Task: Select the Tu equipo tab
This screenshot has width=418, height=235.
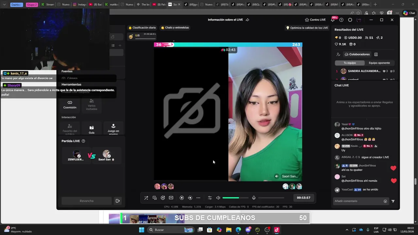Action: pos(350,63)
